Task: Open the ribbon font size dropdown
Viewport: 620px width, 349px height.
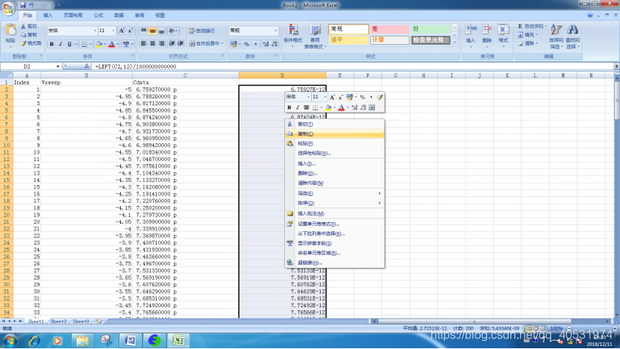Action: click(x=113, y=31)
